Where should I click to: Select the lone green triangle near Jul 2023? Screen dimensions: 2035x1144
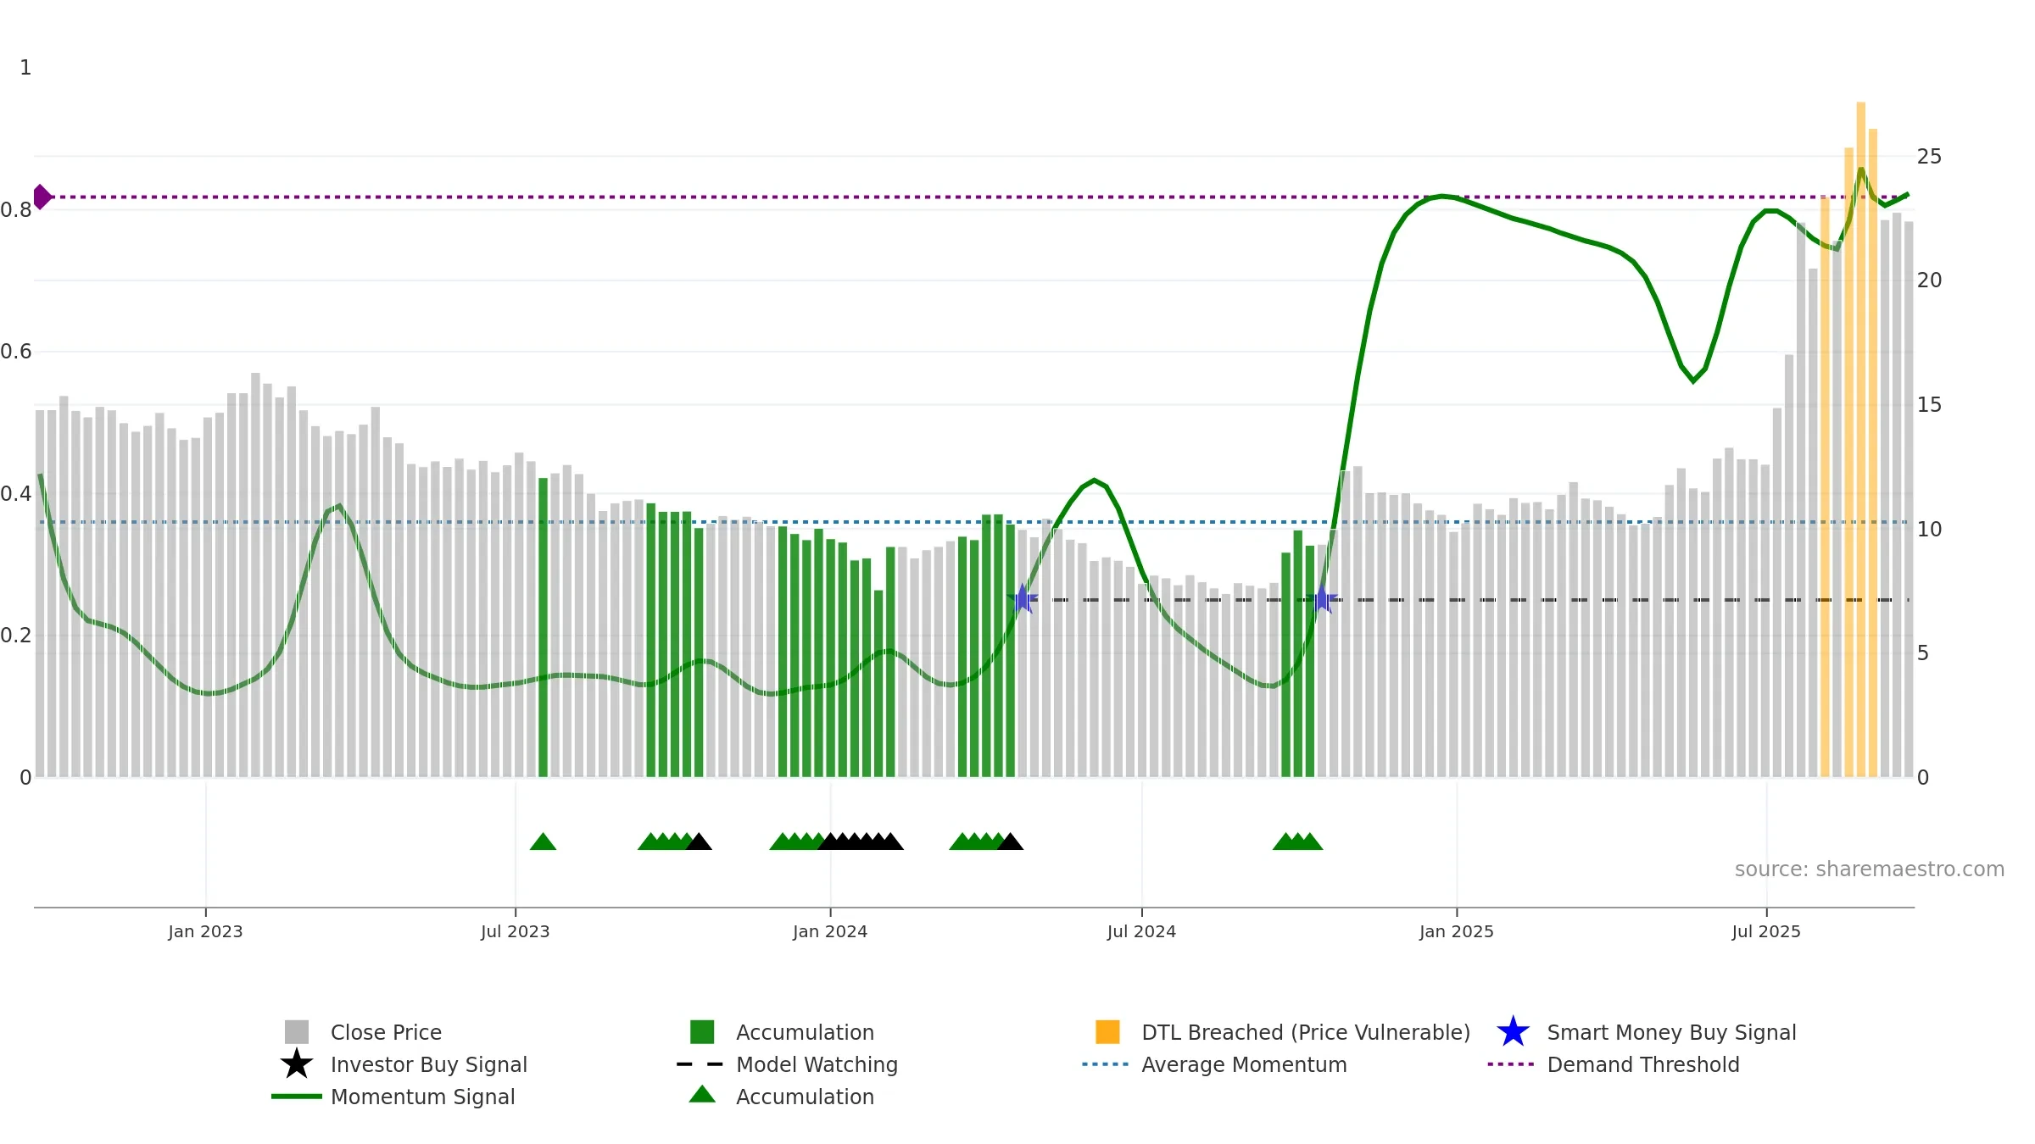543,841
